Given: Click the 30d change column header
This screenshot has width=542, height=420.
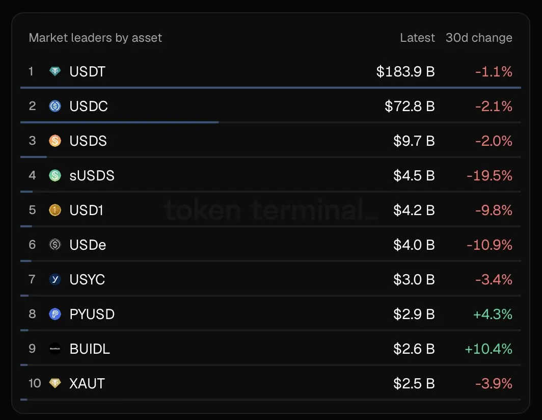Looking at the screenshot, I should [x=479, y=38].
